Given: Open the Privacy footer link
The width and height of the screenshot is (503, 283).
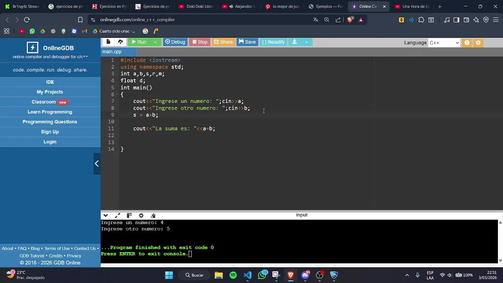Looking at the screenshot, I should click(x=74, y=256).
